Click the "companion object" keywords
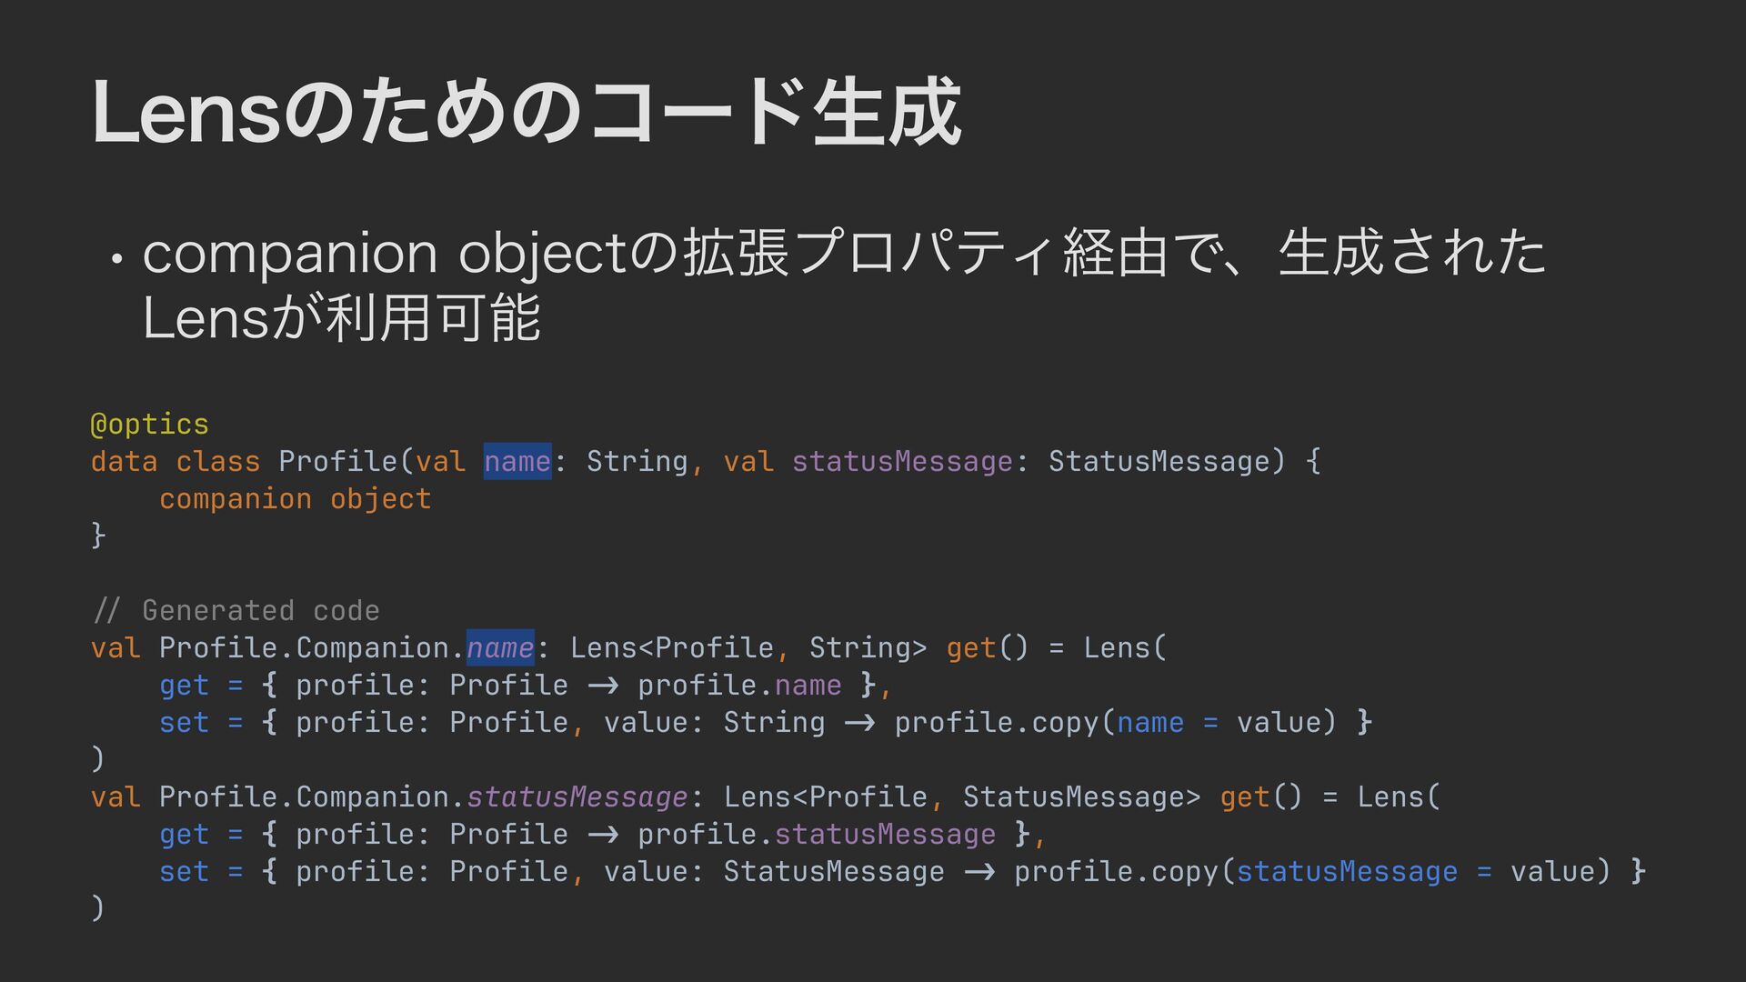 (x=295, y=498)
